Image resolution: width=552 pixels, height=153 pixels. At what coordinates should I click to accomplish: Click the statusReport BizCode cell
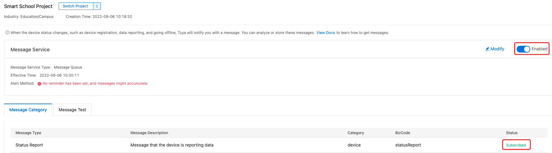[408, 145]
